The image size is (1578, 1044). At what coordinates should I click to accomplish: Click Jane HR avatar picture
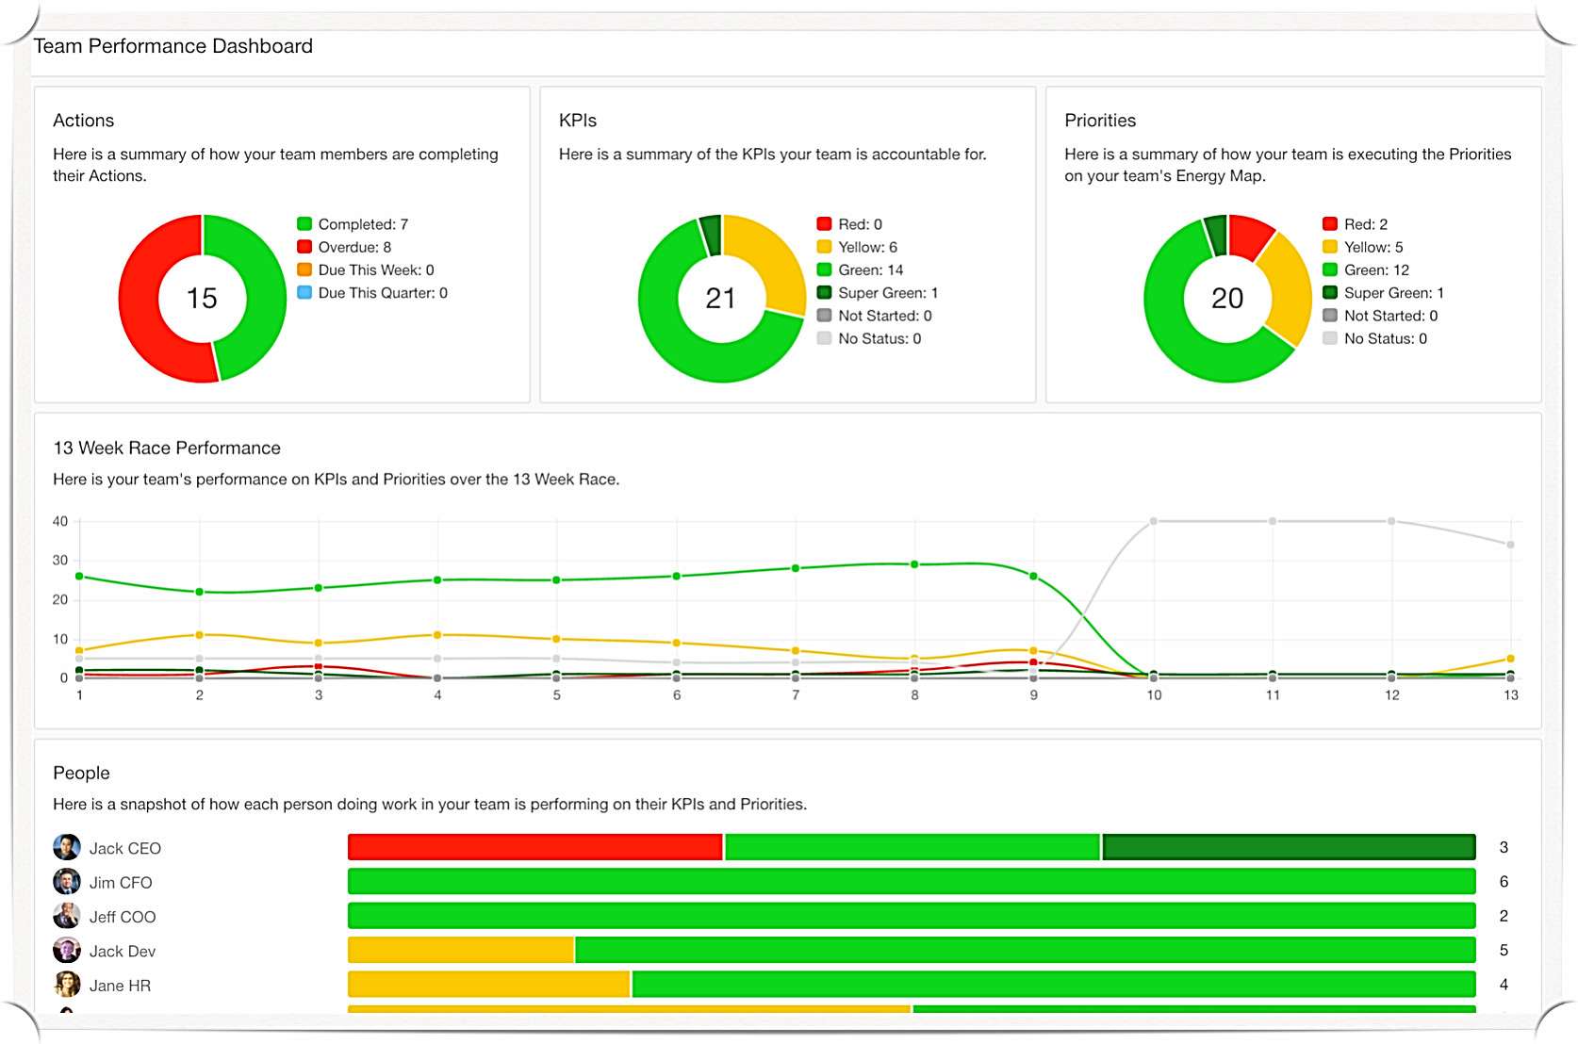[67, 985]
